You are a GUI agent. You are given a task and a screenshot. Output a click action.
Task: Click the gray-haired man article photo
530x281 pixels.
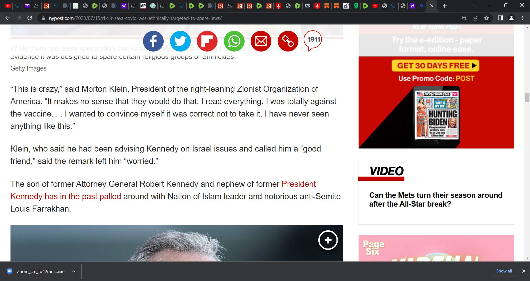(177, 243)
